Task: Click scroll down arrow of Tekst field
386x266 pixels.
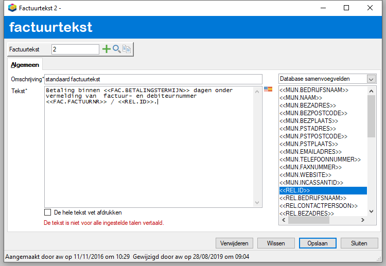Action: 257,203
